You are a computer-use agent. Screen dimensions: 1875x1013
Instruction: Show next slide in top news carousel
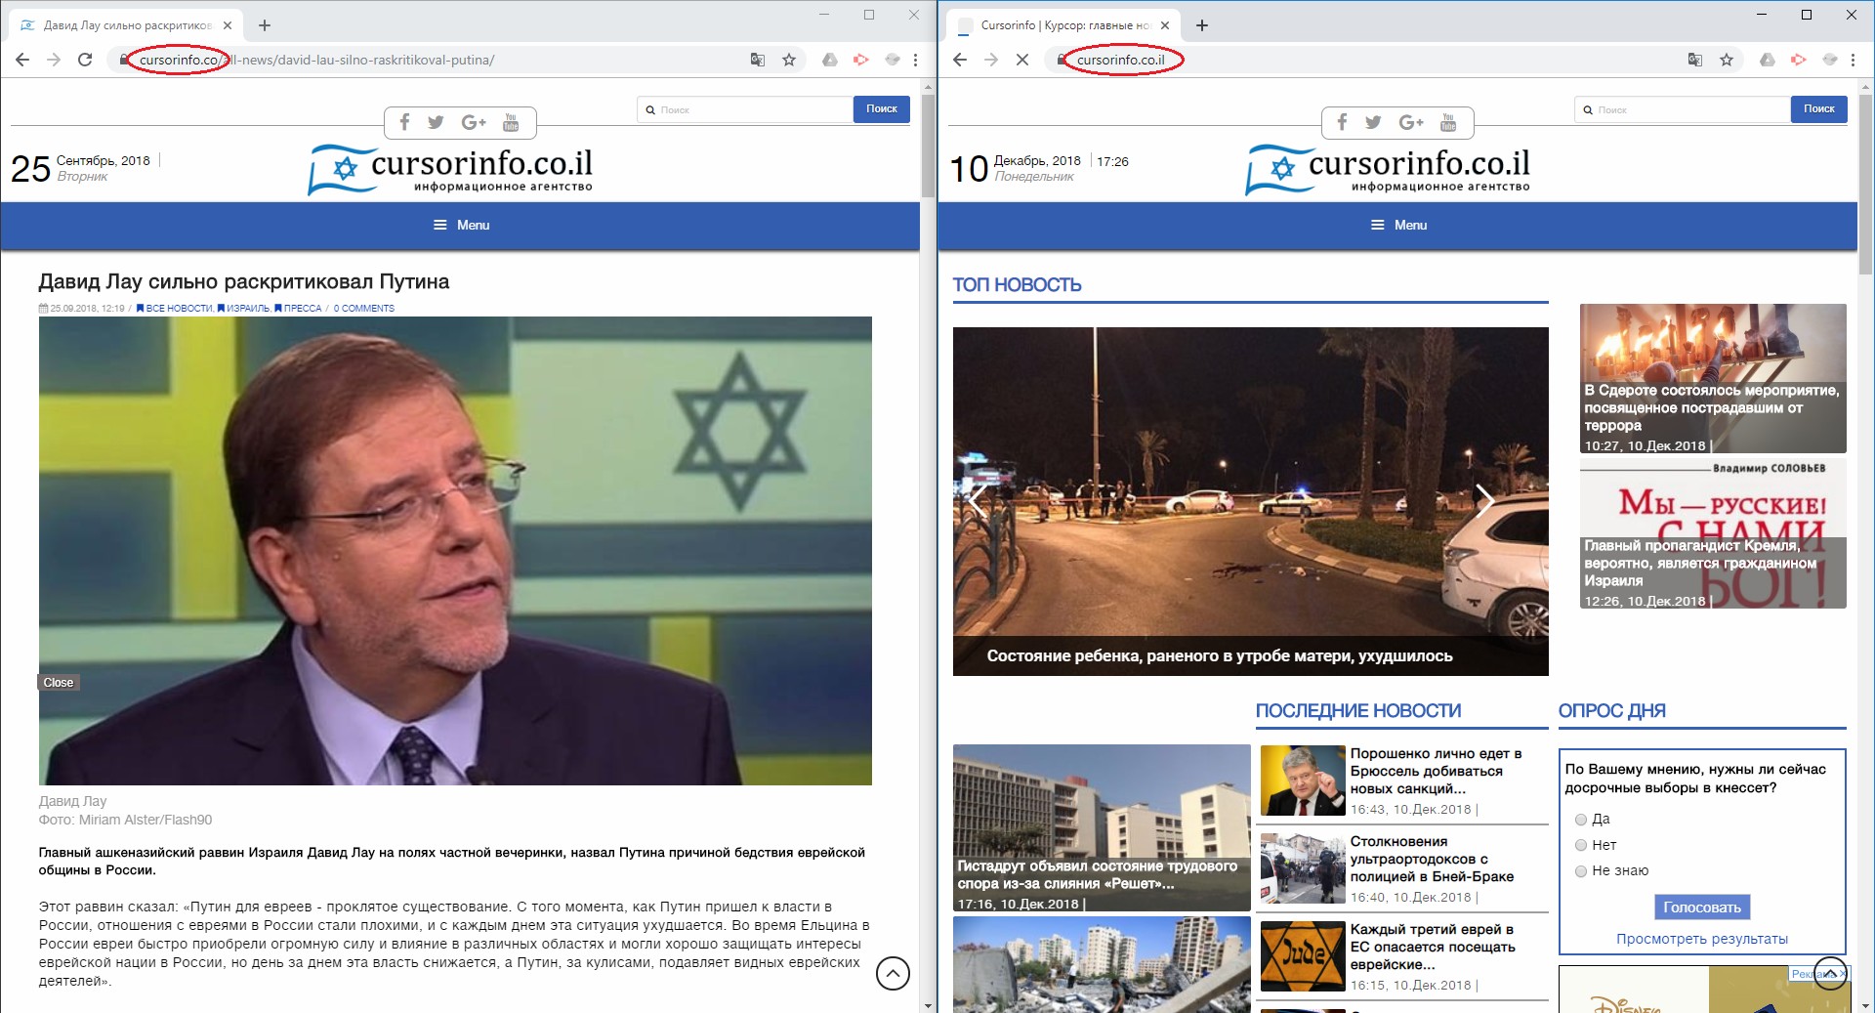(x=1484, y=500)
